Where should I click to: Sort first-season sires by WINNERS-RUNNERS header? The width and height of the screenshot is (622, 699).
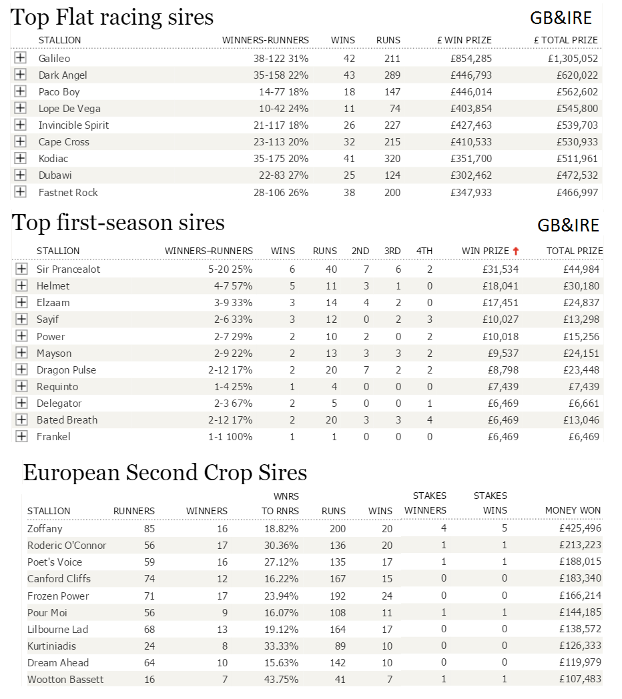tap(209, 251)
